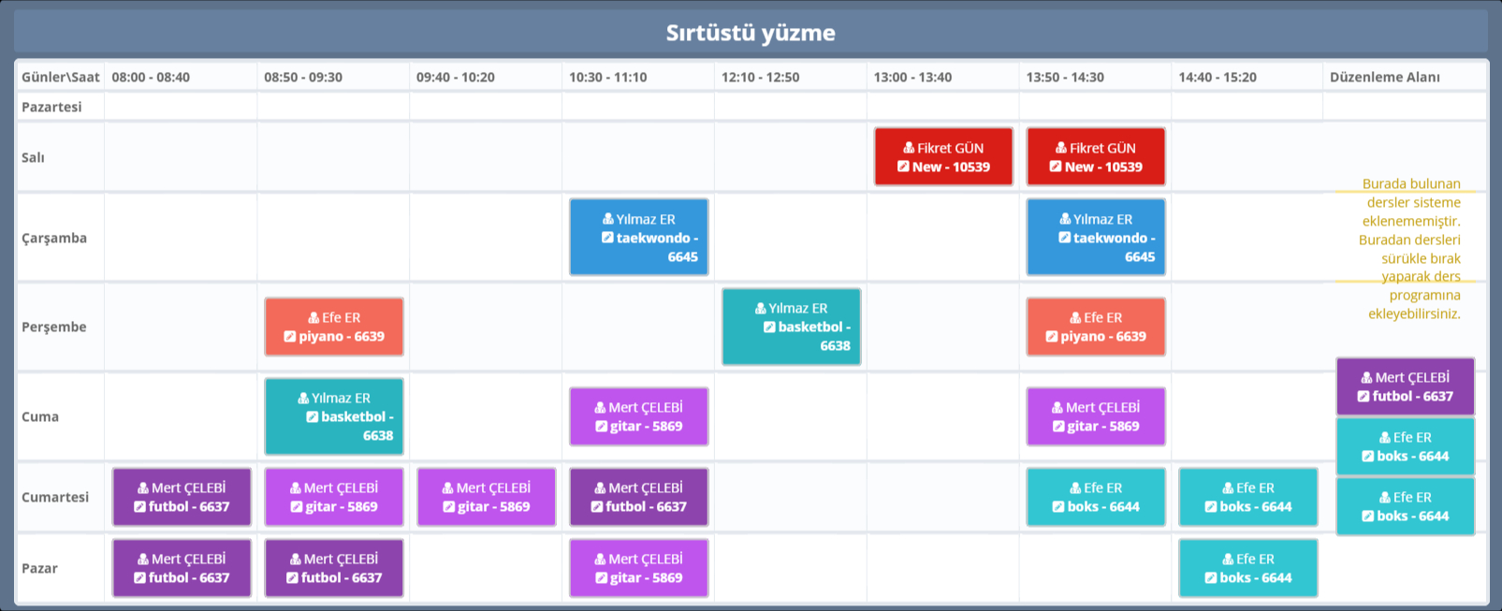The height and width of the screenshot is (611, 1502).
Task: Click edit icon on Cumartesi 09:40 gitar card
Action: pyautogui.click(x=448, y=507)
